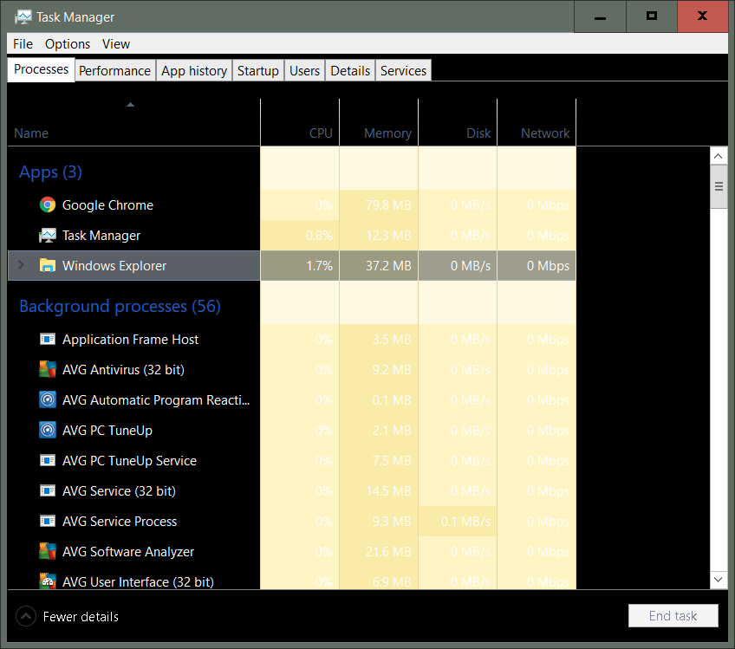This screenshot has width=735, height=649.
Task: Switch to the Details tab
Action: pyautogui.click(x=350, y=71)
